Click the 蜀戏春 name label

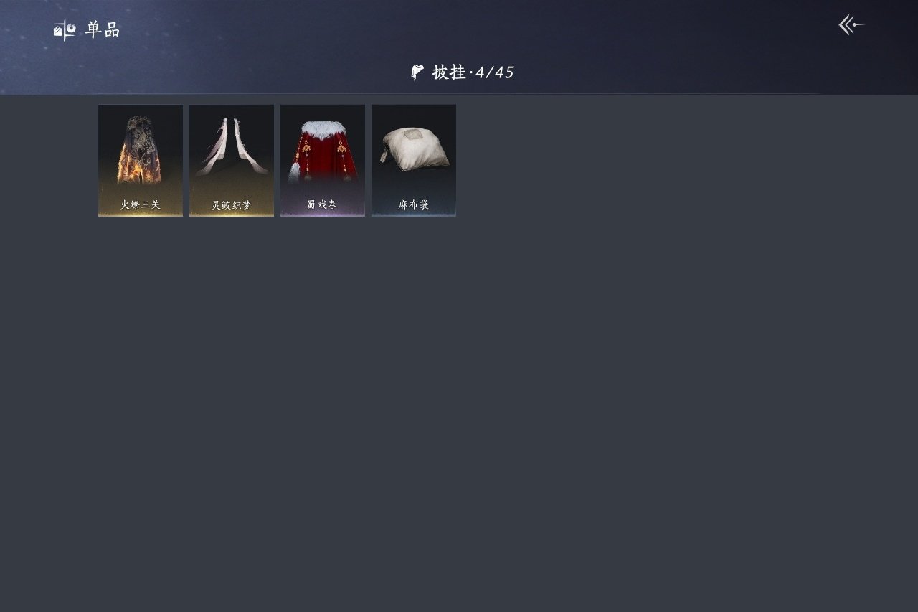[323, 205]
